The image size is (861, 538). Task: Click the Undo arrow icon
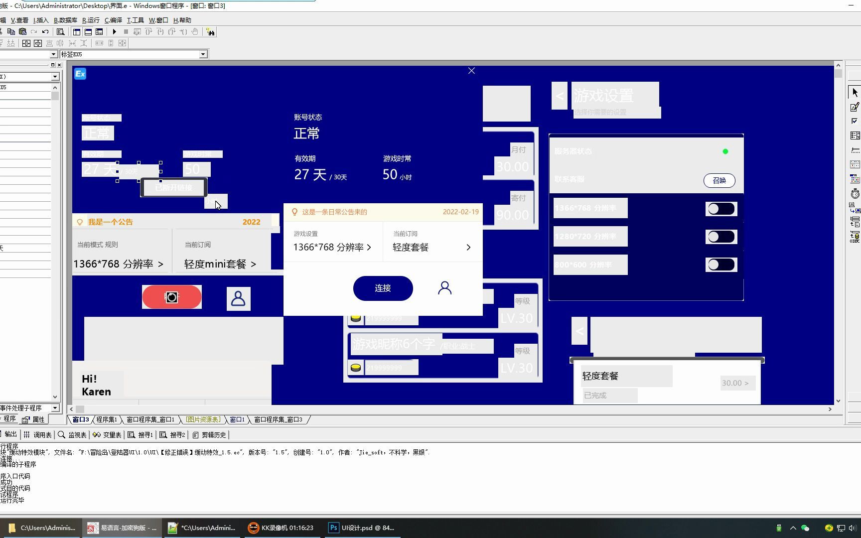(45, 32)
